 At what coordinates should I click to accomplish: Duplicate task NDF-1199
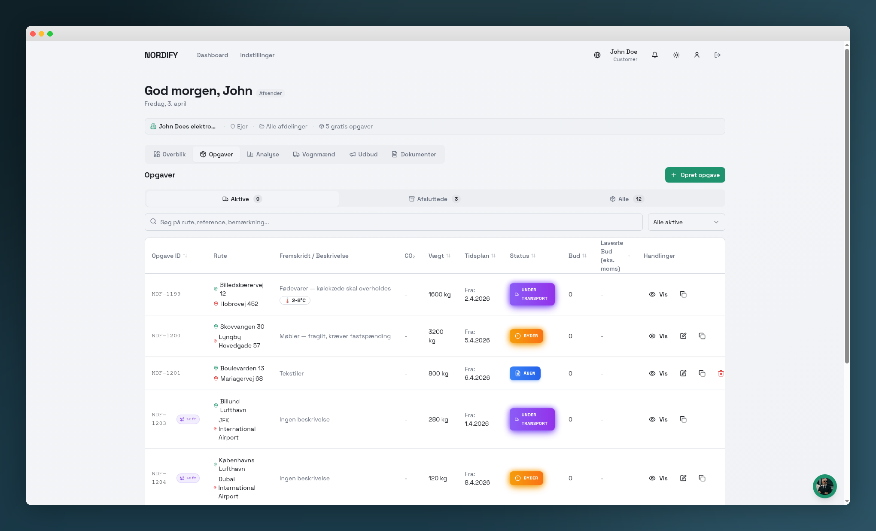pos(683,294)
